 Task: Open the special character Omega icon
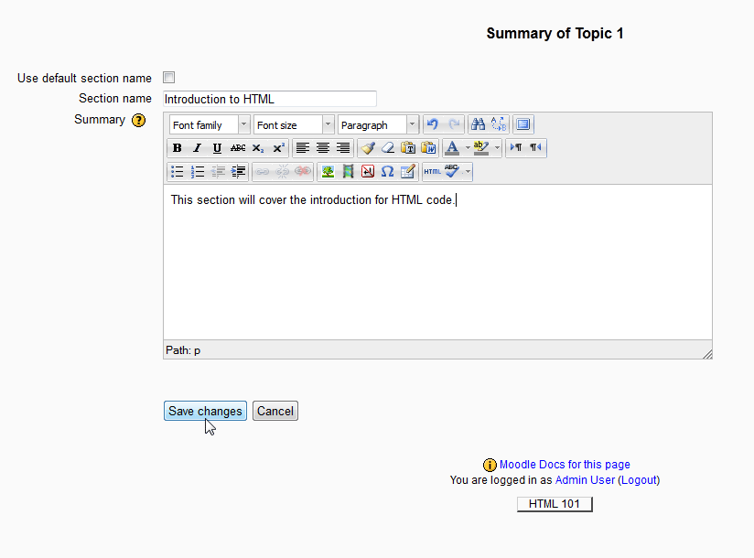point(387,171)
